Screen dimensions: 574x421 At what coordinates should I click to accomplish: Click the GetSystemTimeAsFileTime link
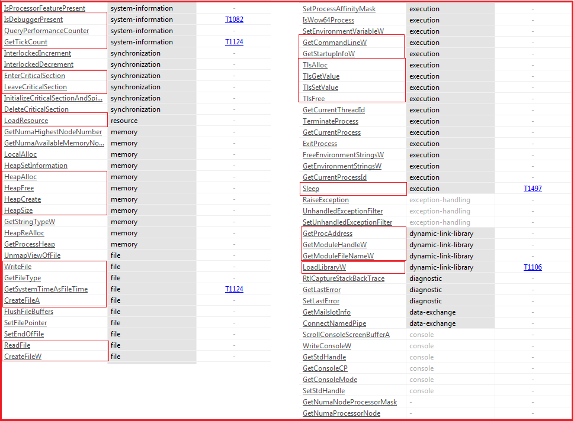(46, 289)
